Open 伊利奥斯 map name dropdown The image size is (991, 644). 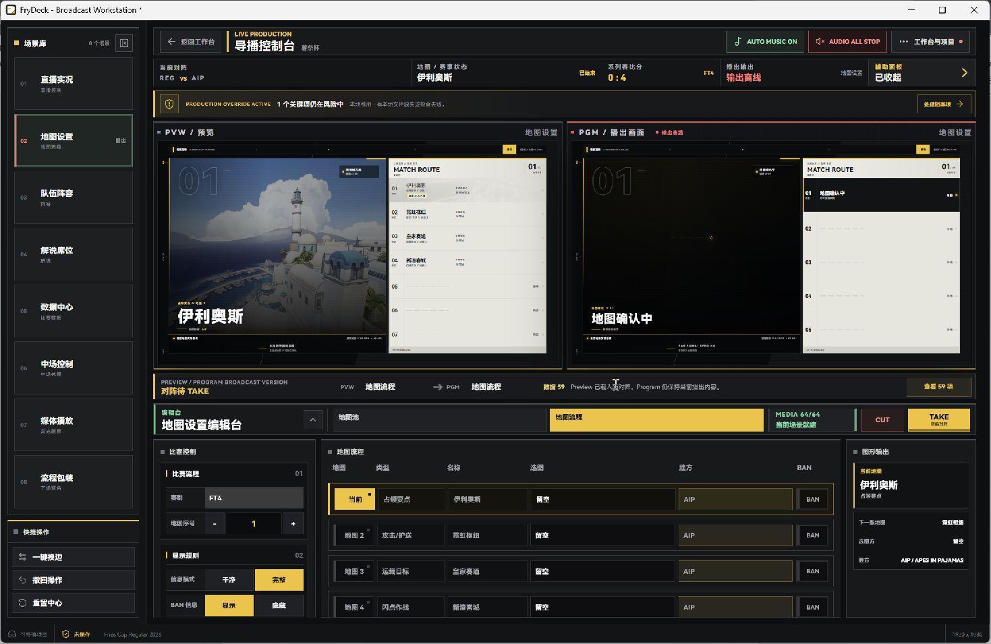pos(487,500)
